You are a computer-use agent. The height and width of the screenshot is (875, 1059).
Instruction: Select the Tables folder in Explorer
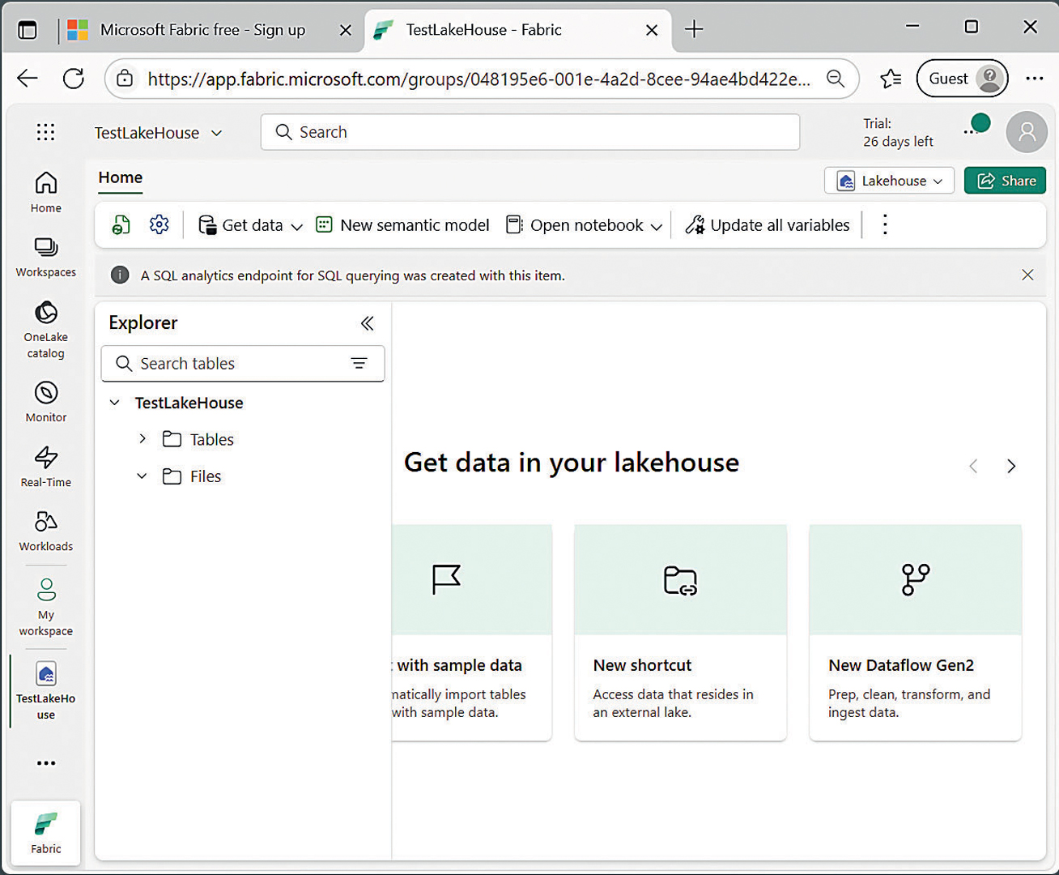pos(198,439)
